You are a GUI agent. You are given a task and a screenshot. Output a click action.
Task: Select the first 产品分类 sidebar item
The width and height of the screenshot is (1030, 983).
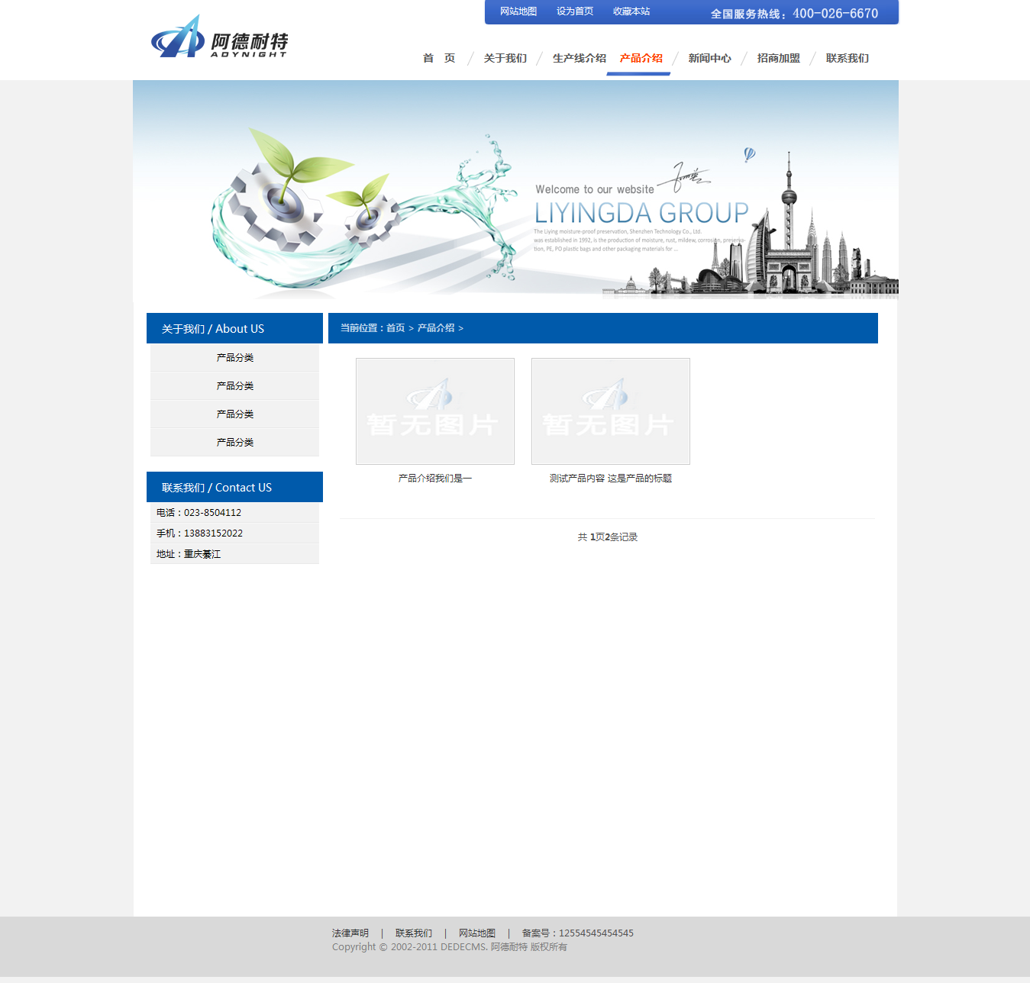pyautogui.click(x=234, y=358)
